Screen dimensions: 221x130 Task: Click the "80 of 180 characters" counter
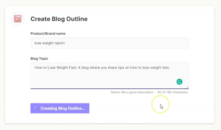(172, 92)
